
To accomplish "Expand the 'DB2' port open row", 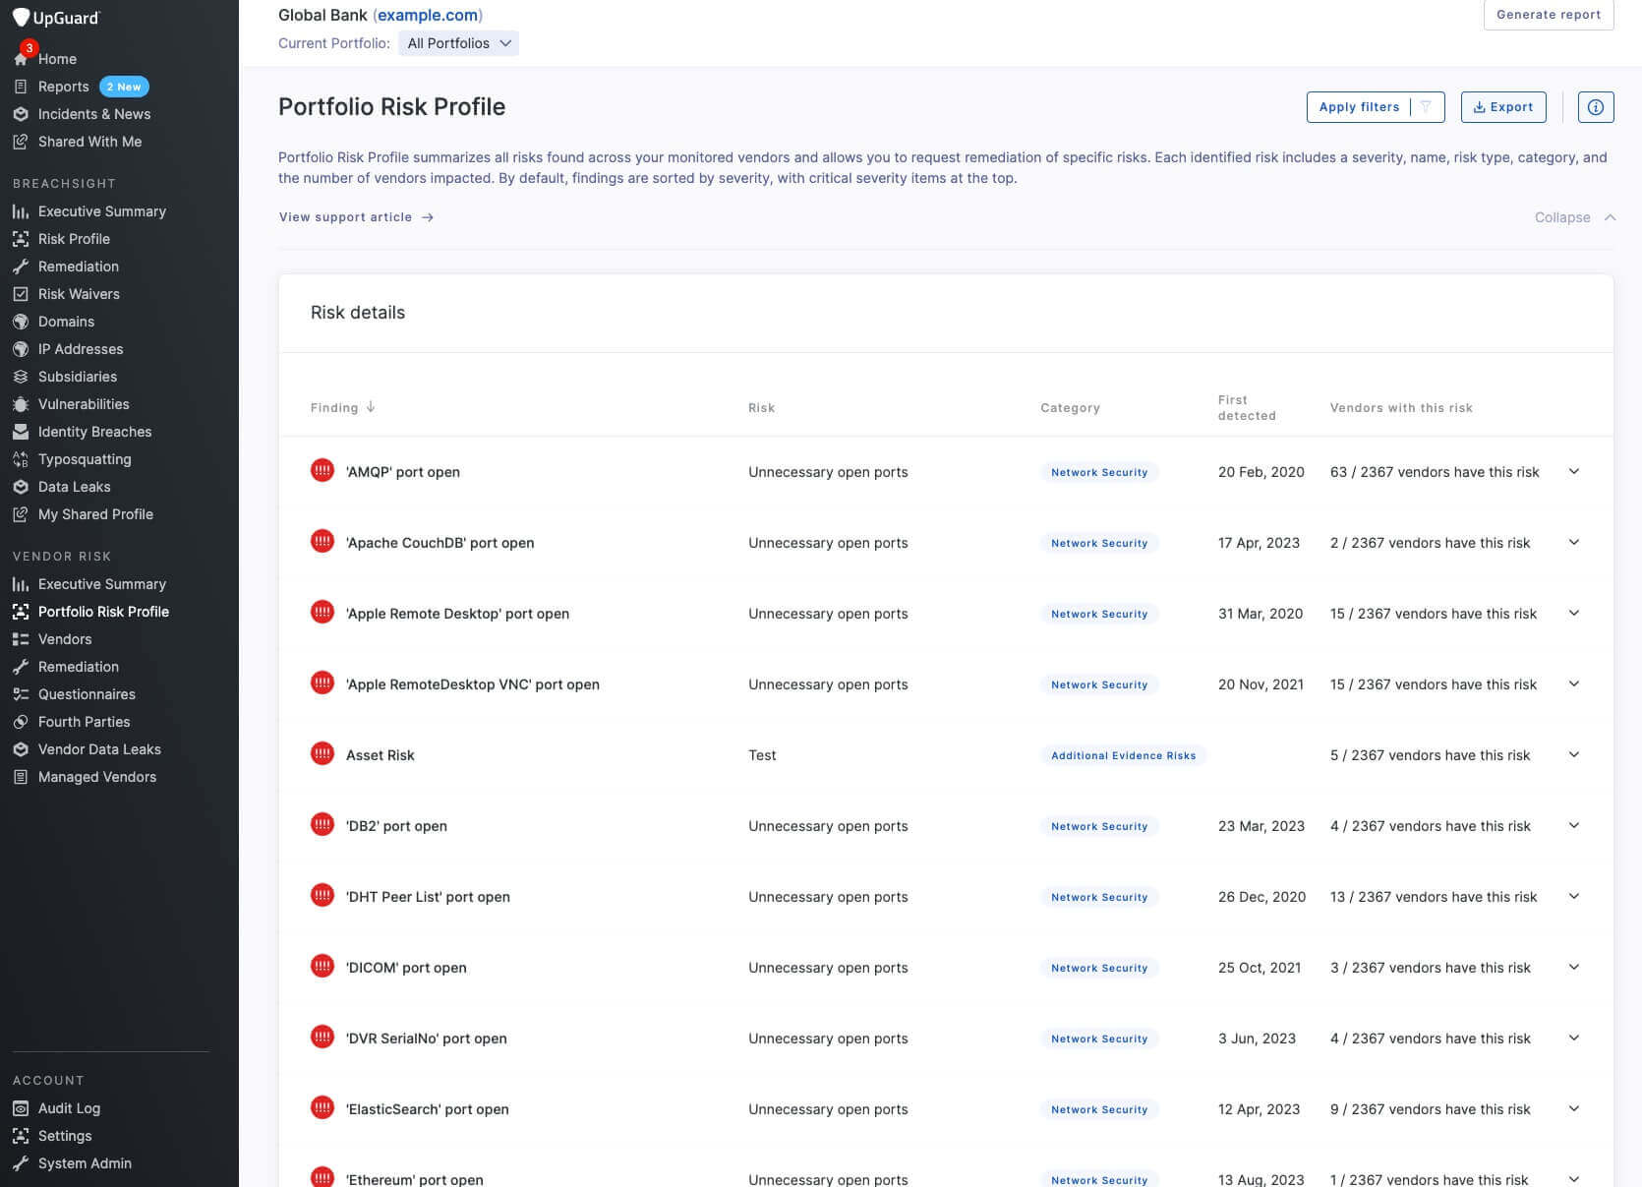I will (x=1574, y=826).
